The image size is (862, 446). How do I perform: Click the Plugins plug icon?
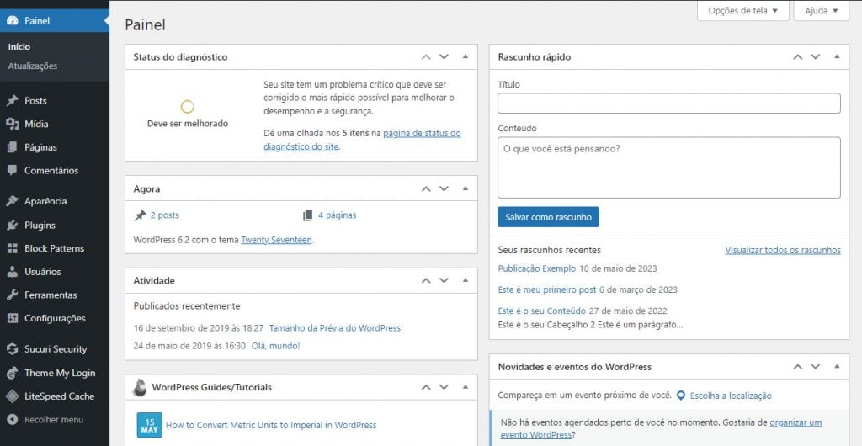point(12,226)
